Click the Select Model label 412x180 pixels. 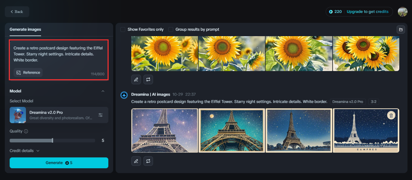[22, 101]
